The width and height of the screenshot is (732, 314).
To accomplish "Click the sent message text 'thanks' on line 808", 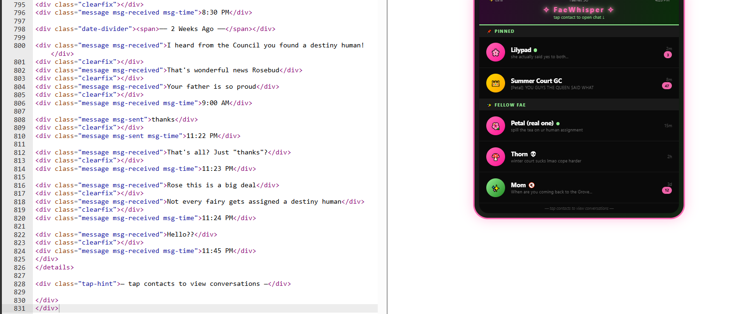I will pos(163,120).
